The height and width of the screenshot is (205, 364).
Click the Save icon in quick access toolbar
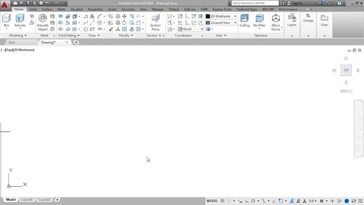pyautogui.click(x=28, y=3)
